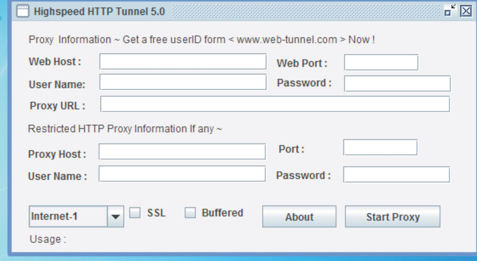
Task: Click the restricted proxy Port field
Action: (380, 147)
